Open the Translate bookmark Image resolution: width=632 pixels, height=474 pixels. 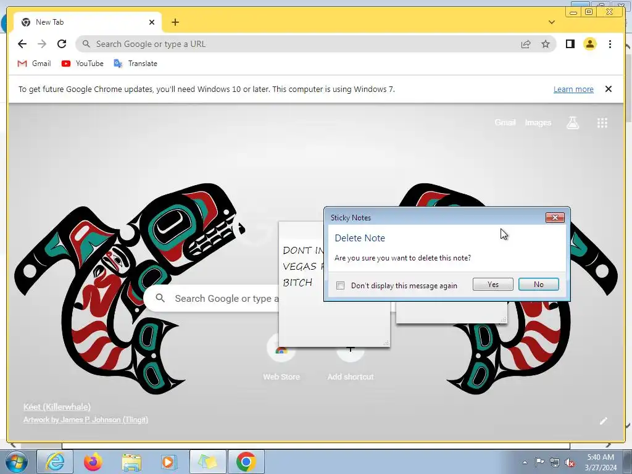tap(135, 64)
